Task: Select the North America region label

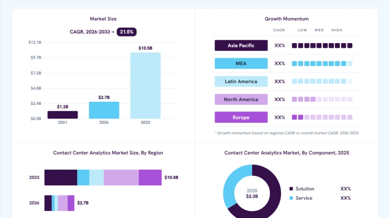Action: coord(241,100)
